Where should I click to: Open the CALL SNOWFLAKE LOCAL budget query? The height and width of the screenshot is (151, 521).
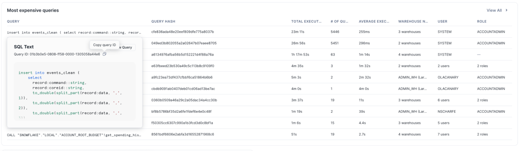pyautogui.click(x=74, y=135)
